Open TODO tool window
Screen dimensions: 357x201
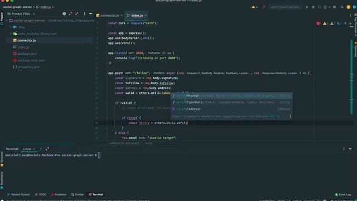point(40,194)
